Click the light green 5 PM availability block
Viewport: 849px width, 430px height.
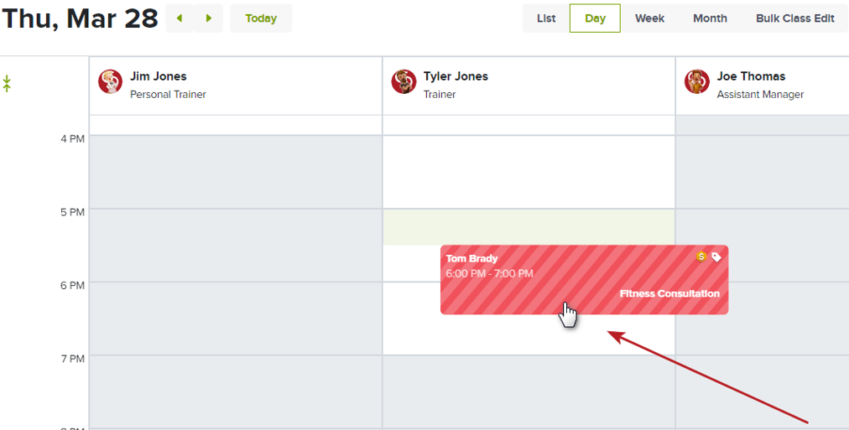[x=529, y=227]
